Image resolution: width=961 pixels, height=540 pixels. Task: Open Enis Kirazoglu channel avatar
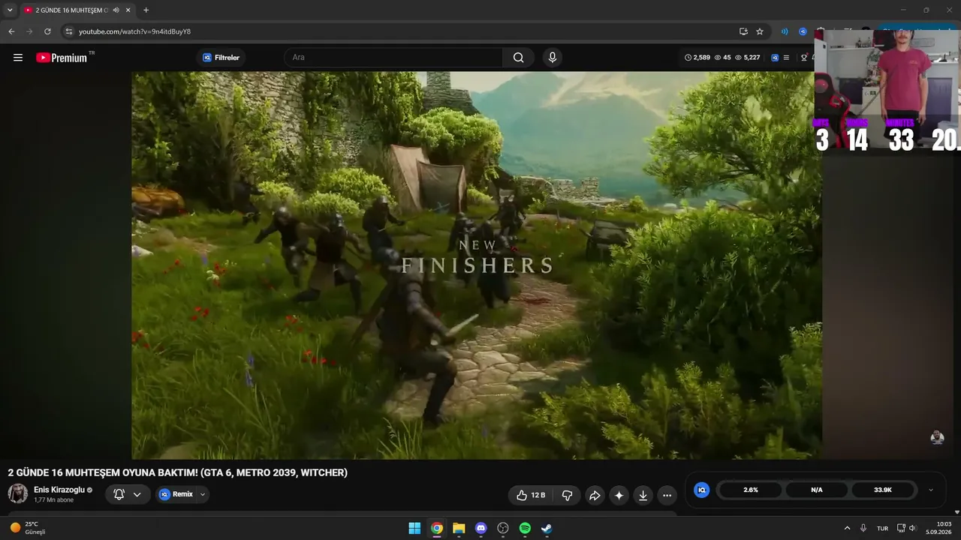tap(18, 493)
